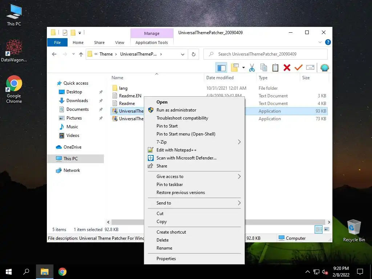Screen dimensions: 372x279
Task: Click the Rename toolbar icon
Action: (x=310, y=68)
